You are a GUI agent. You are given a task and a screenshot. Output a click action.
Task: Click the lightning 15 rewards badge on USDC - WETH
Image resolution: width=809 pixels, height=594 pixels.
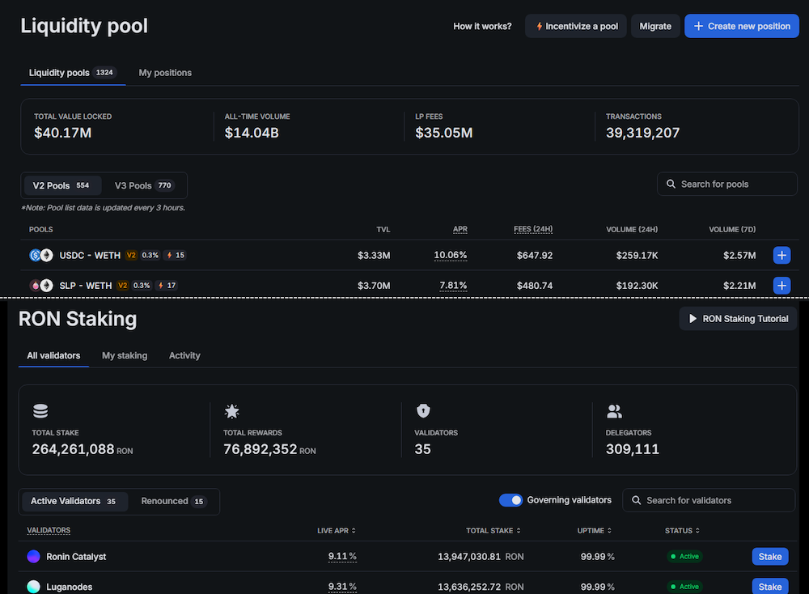[x=176, y=255]
